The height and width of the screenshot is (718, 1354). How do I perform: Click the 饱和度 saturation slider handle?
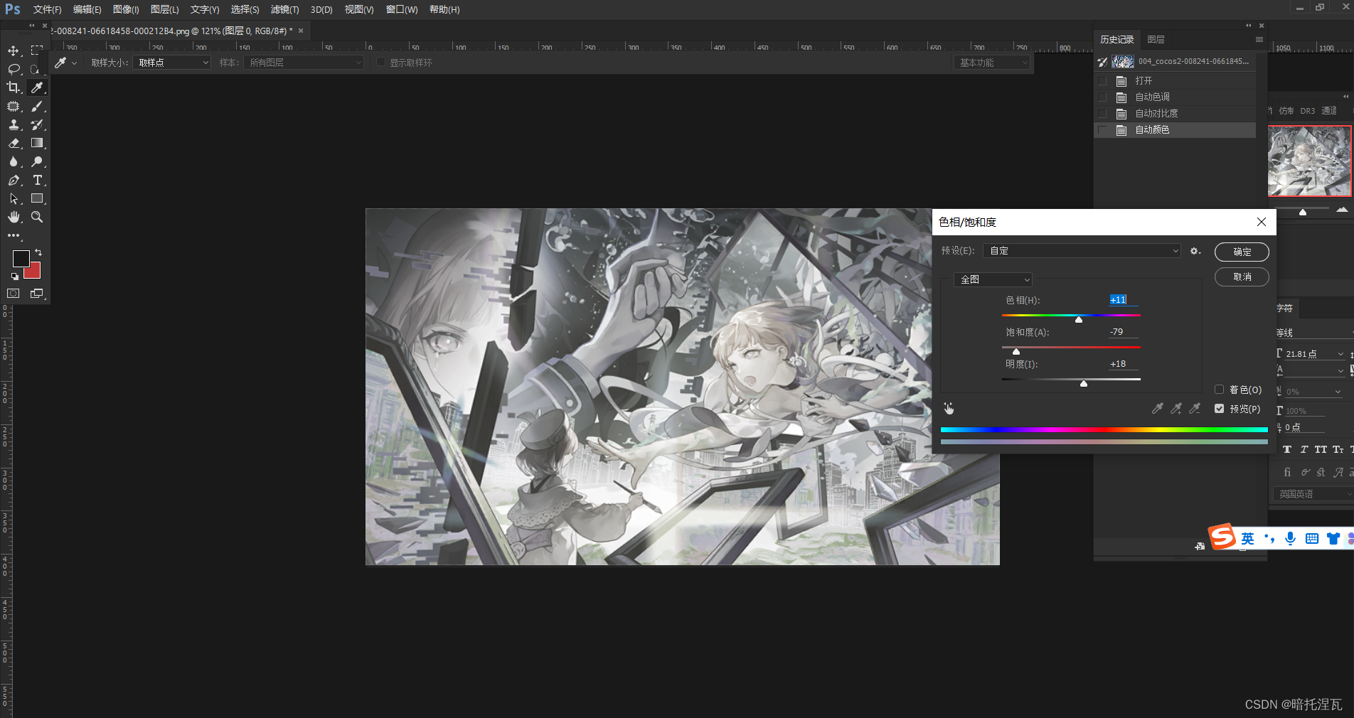coord(1016,351)
